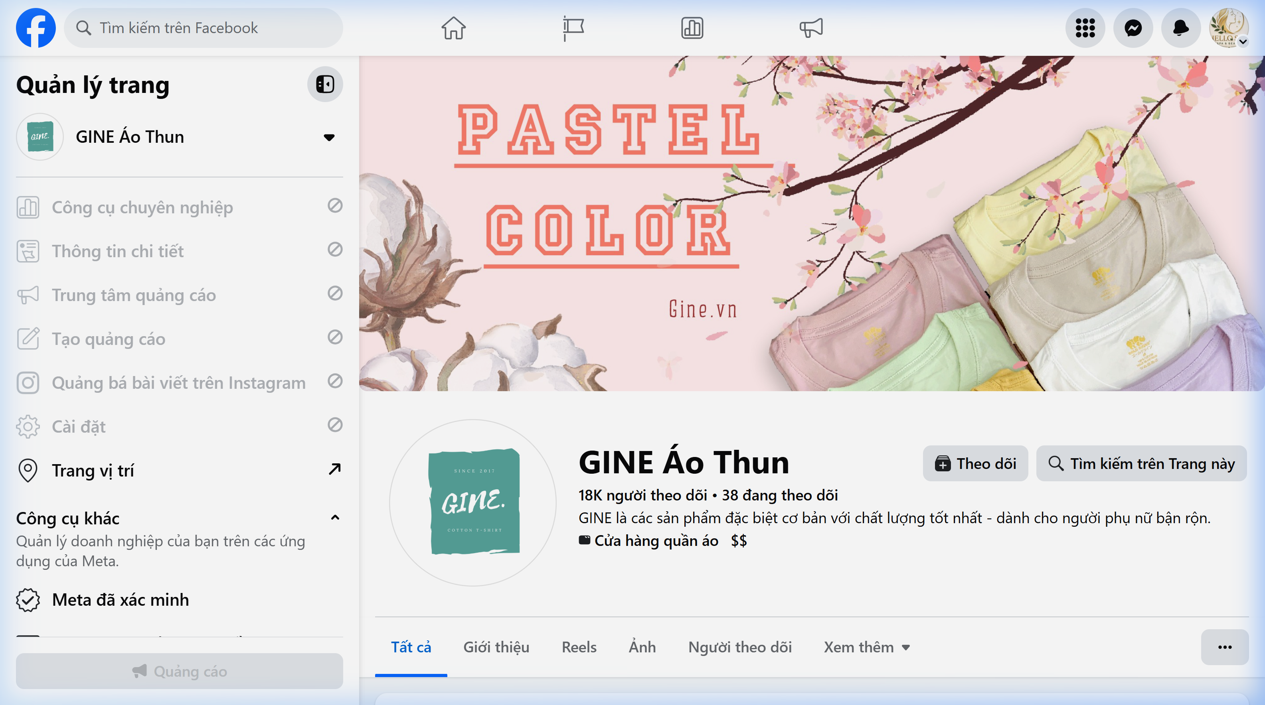1265x705 pixels.
Task: Click Tìm kiếm trên Trang này button
Action: [1141, 464]
